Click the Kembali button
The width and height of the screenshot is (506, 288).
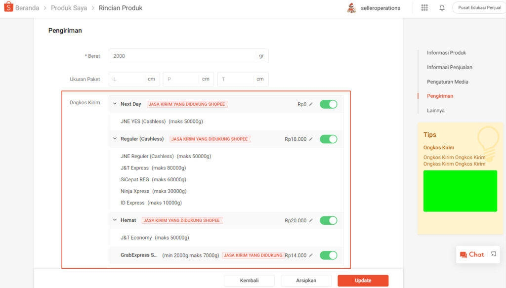point(249,281)
